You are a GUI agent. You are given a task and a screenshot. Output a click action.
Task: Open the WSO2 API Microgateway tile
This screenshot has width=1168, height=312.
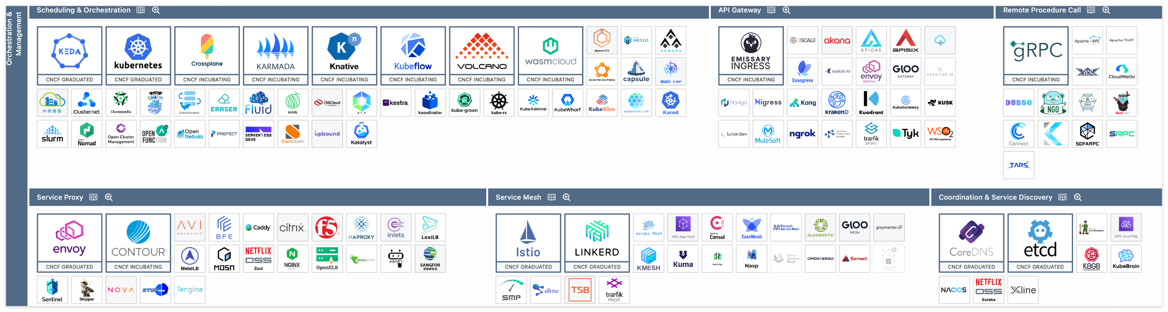pyautogui.click(x=940, y=134)
